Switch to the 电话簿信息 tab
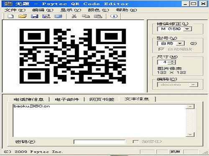This screenshot has height=156, width=209. coord(29,99)
